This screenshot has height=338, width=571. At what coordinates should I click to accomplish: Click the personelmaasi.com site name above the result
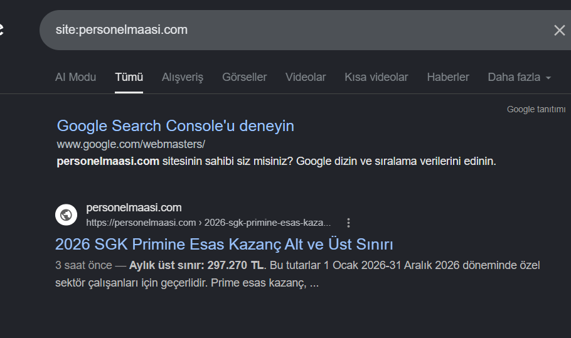coord(134,208)
